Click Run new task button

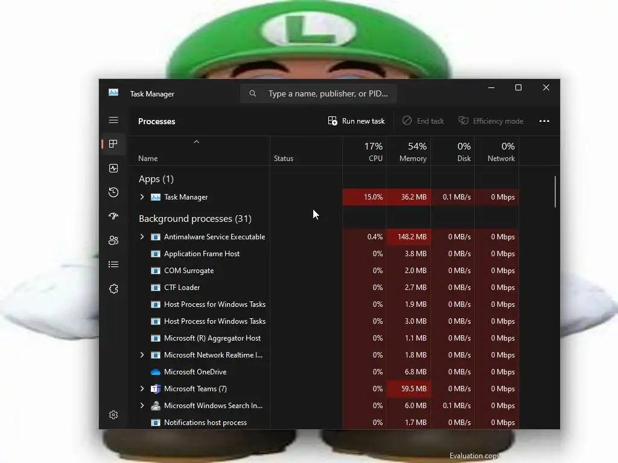coord(356,121)
